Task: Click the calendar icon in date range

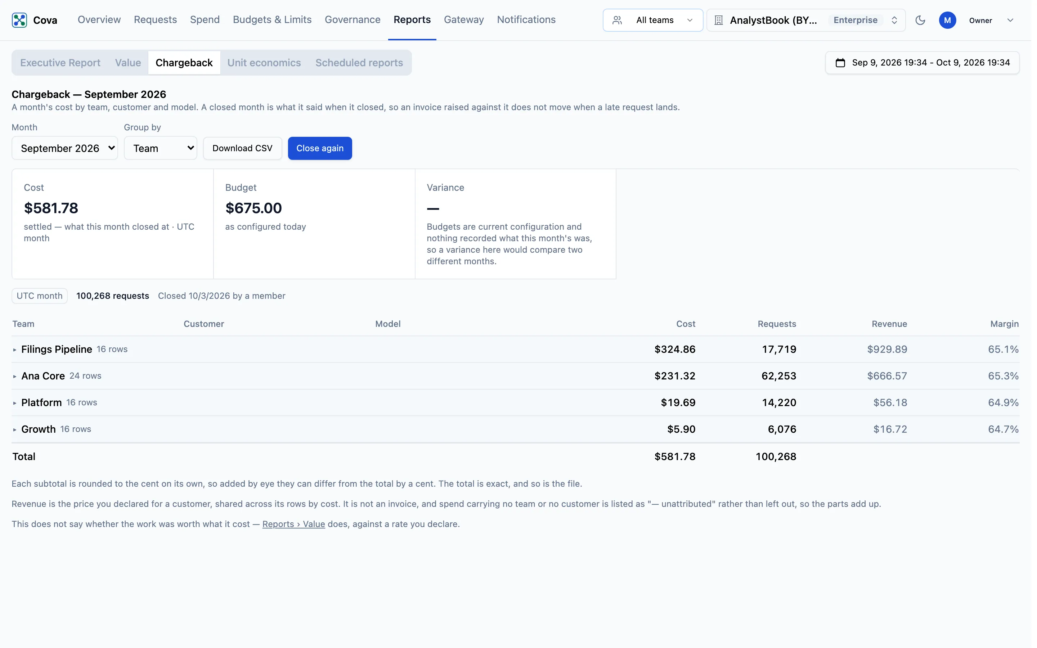Action: 840,63
